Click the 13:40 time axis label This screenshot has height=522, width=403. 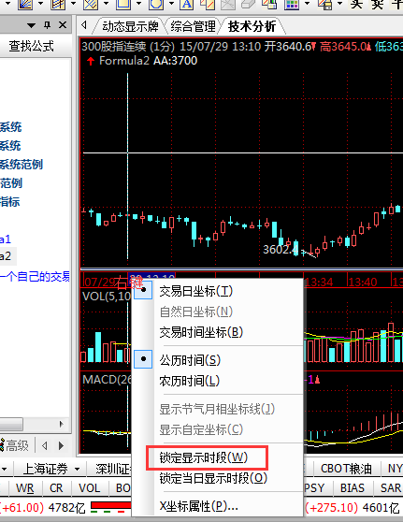click(363, 283)
